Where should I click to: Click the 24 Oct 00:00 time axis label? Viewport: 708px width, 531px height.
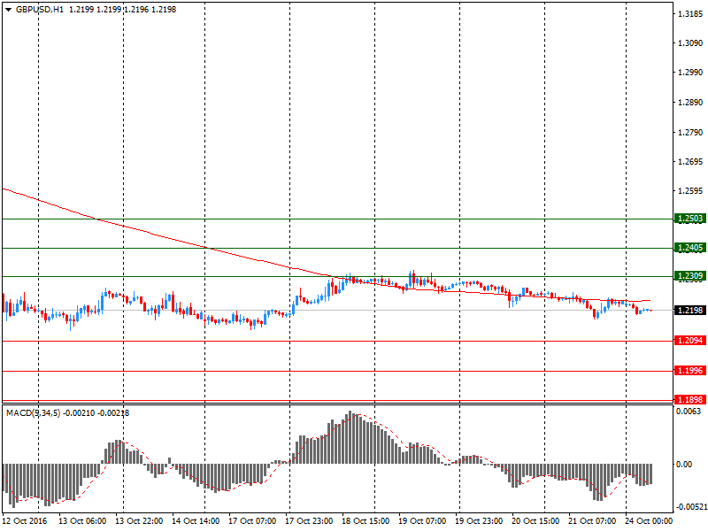tap(649, 521)
